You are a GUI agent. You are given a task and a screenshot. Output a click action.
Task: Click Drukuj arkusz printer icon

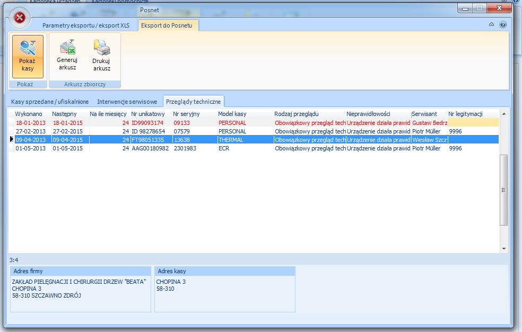(x=101, y=47)
